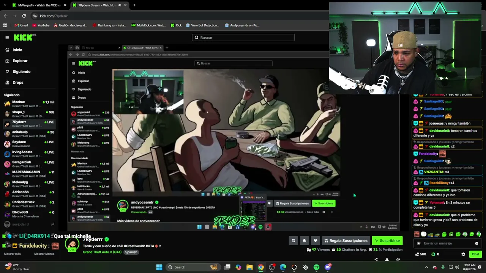Open the Windows Start menu

click(159, 267)
